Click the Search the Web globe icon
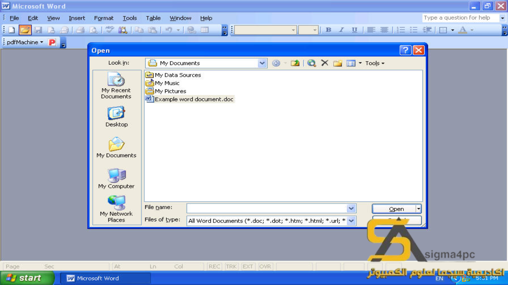 click(312, 63)
